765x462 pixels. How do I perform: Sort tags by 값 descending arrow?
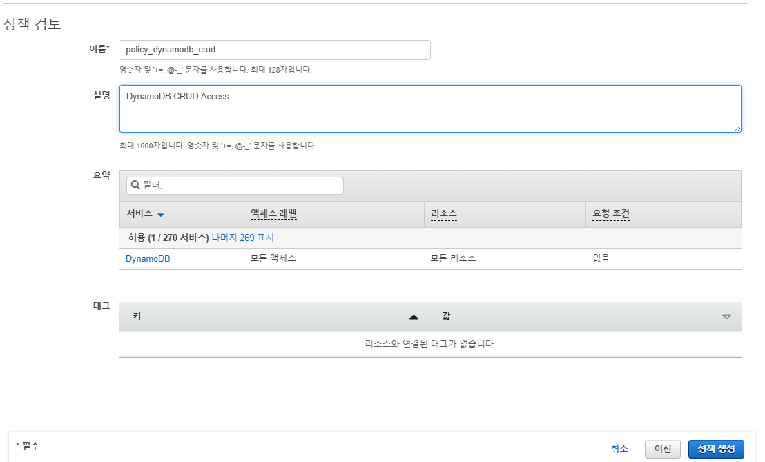[726, 317]
